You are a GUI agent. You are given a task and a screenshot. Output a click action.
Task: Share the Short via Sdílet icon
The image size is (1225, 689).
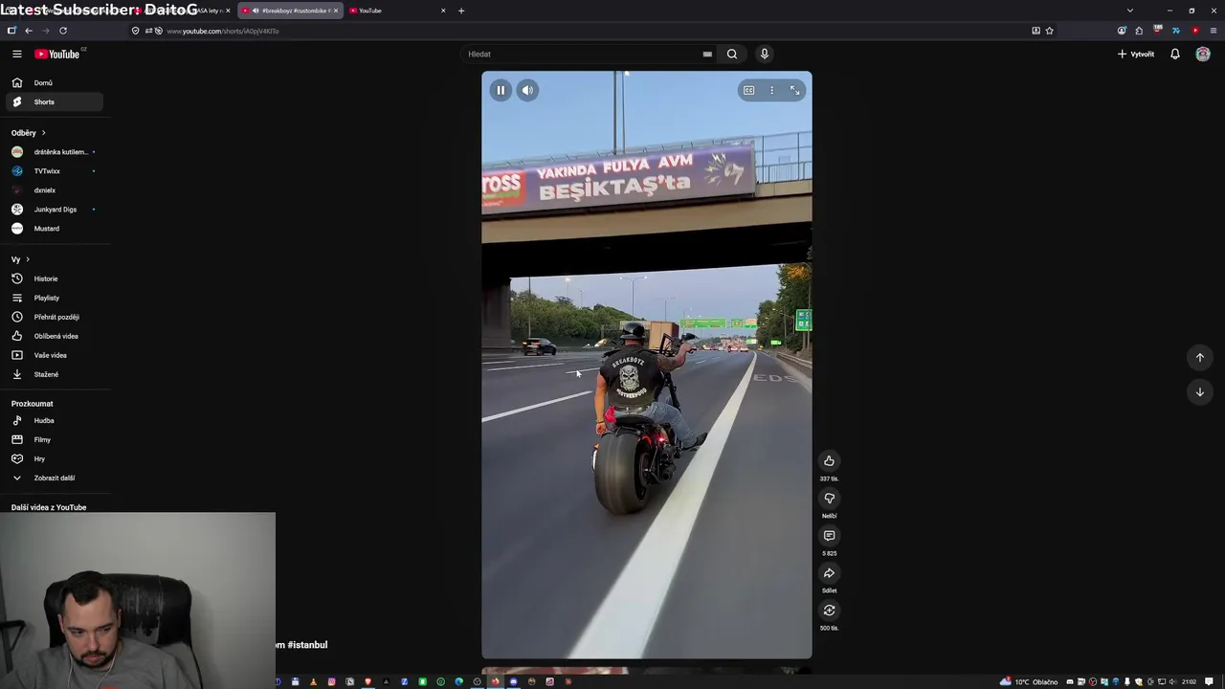[829, 572]
